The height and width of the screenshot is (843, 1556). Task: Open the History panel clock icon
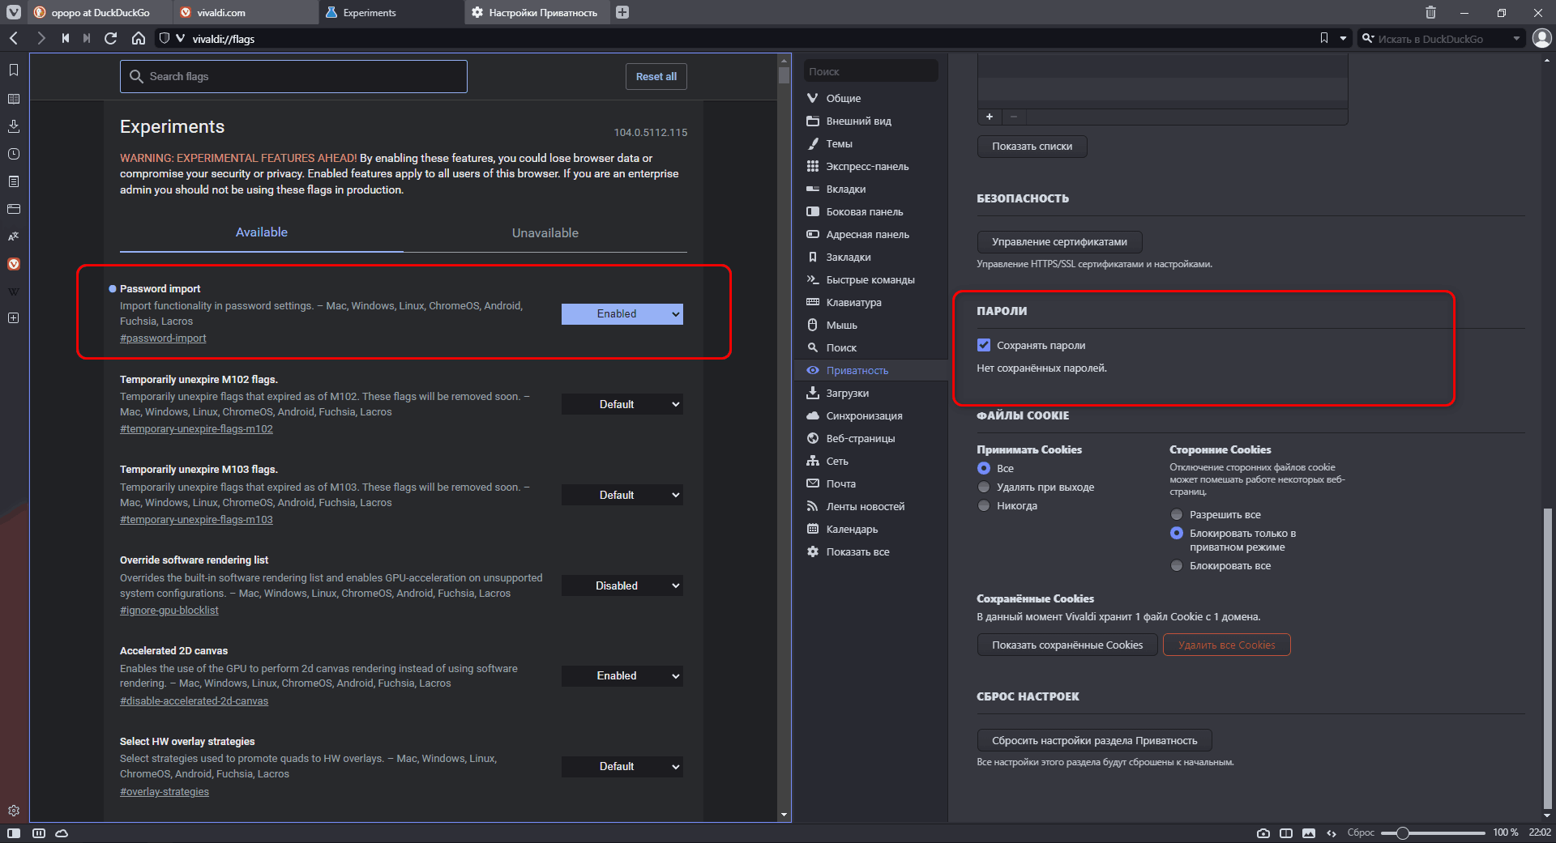coord(14,154)
